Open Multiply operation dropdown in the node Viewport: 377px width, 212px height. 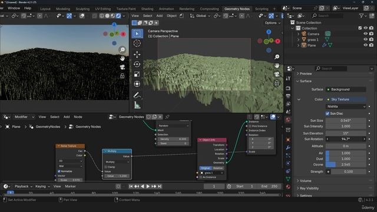coord(117,162)
